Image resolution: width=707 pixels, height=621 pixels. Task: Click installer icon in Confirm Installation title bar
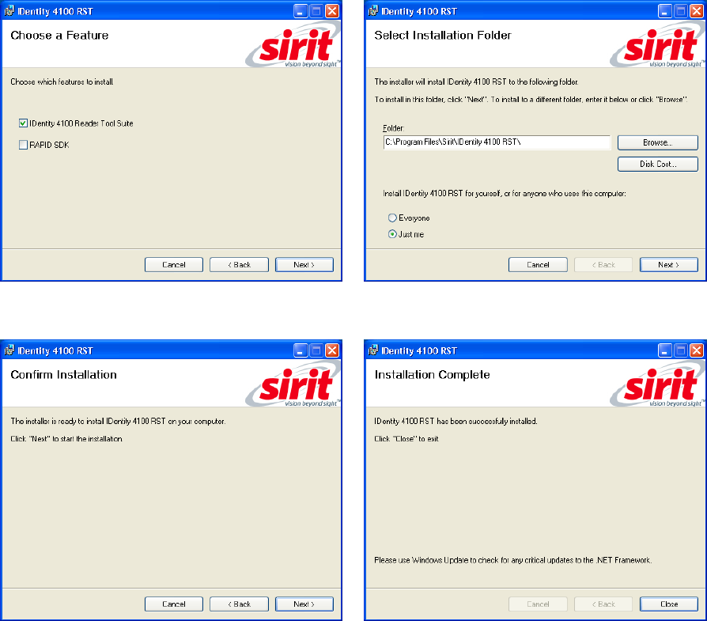click(9, 350)
